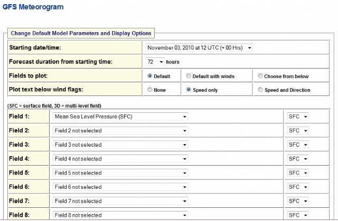
Task: Click the 'Field 5:' row label
Action: click(19, 173)
